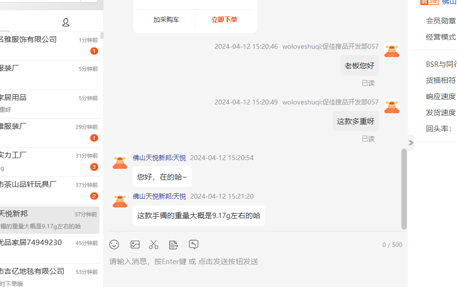The image size is (457, 287).
Task: Click the 这款多重呀 message bubble
Action: coord(356,121)
